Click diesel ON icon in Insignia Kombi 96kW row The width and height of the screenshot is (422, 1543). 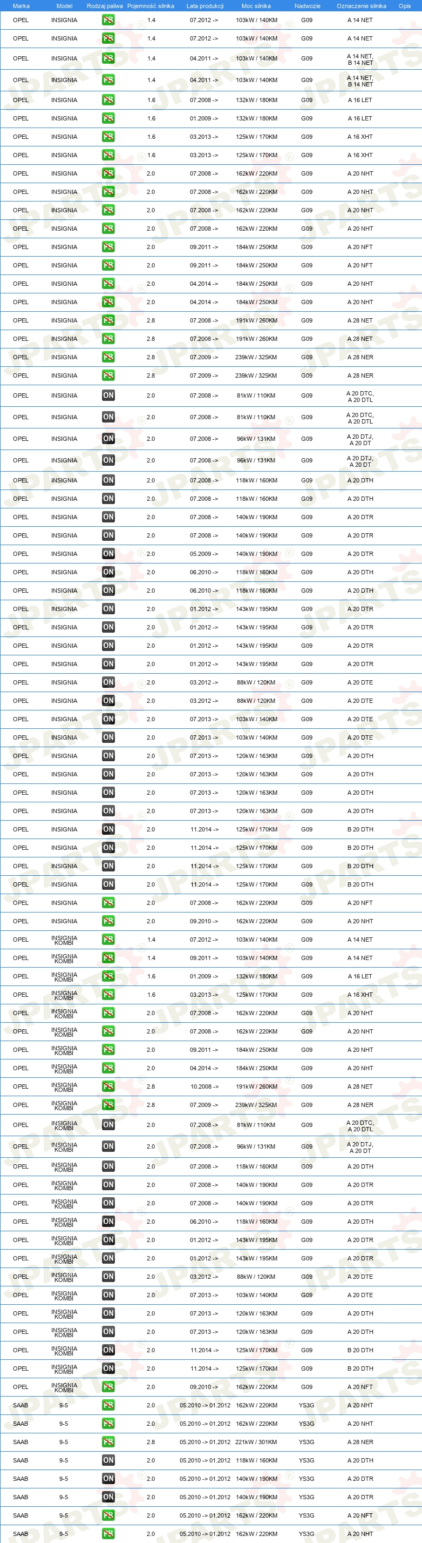108,1146
